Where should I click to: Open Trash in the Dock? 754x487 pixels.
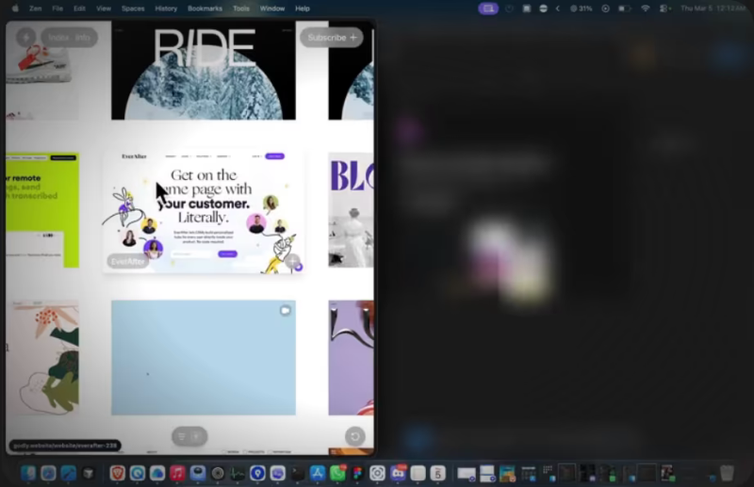click(727, 473)
